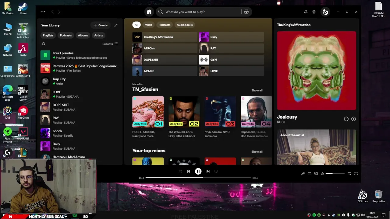Open the user profile avatar menu
This screenshot has width=390, height=219.
(325, 12)
